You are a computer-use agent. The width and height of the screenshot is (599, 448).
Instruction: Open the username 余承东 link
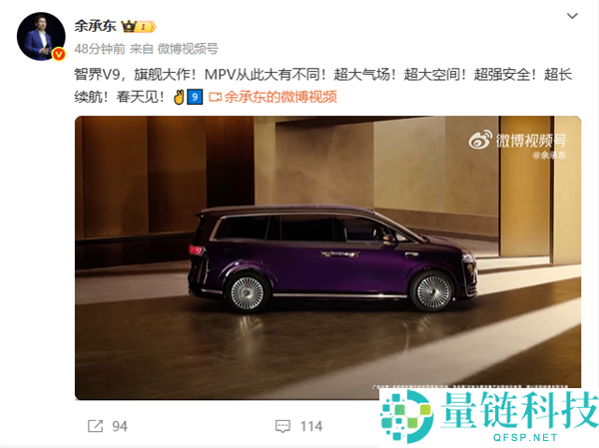(x=95, y=26)
